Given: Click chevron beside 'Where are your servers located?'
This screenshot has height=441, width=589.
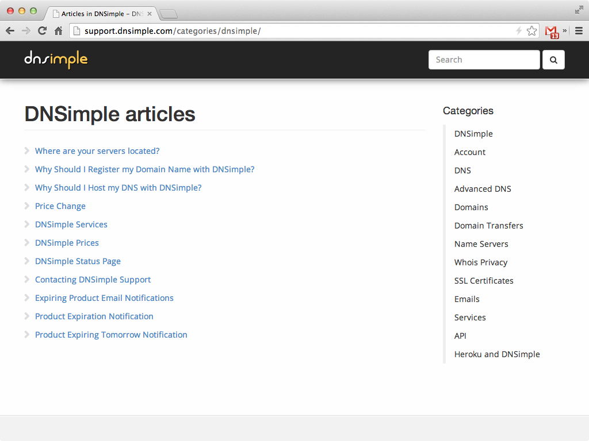Looking at the screenshot, I should (26, 151).
